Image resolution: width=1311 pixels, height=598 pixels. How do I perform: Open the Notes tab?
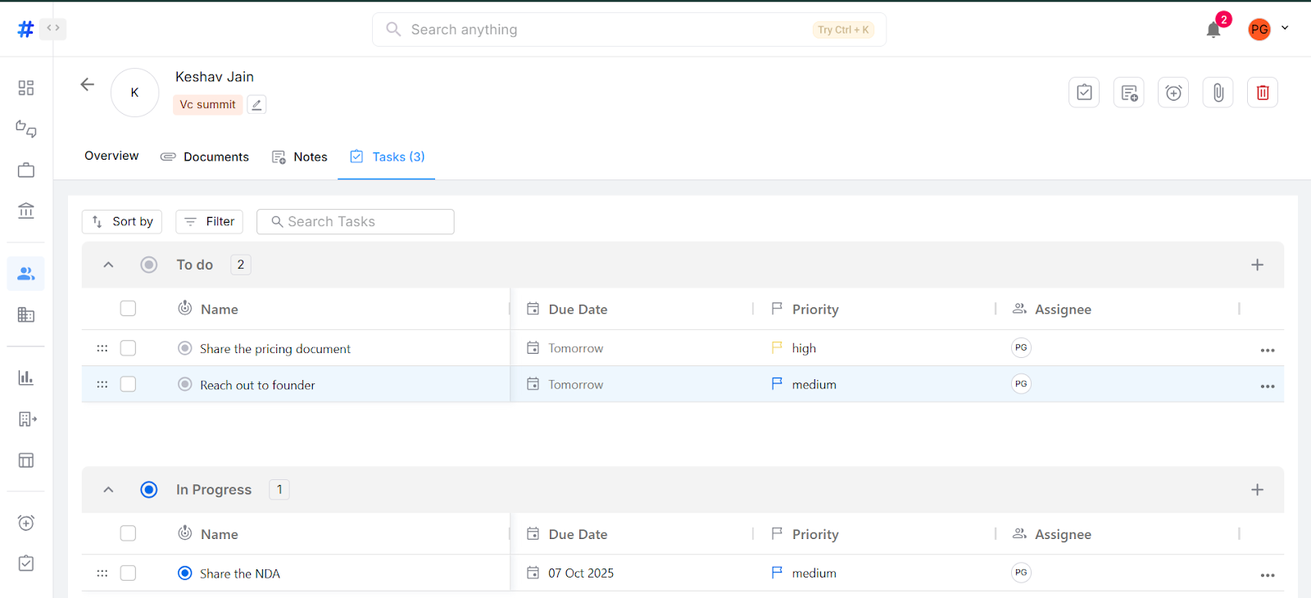(x=300, y=156)
